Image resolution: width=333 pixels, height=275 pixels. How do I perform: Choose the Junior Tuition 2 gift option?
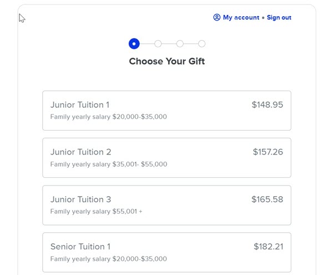tap(167, 158)
